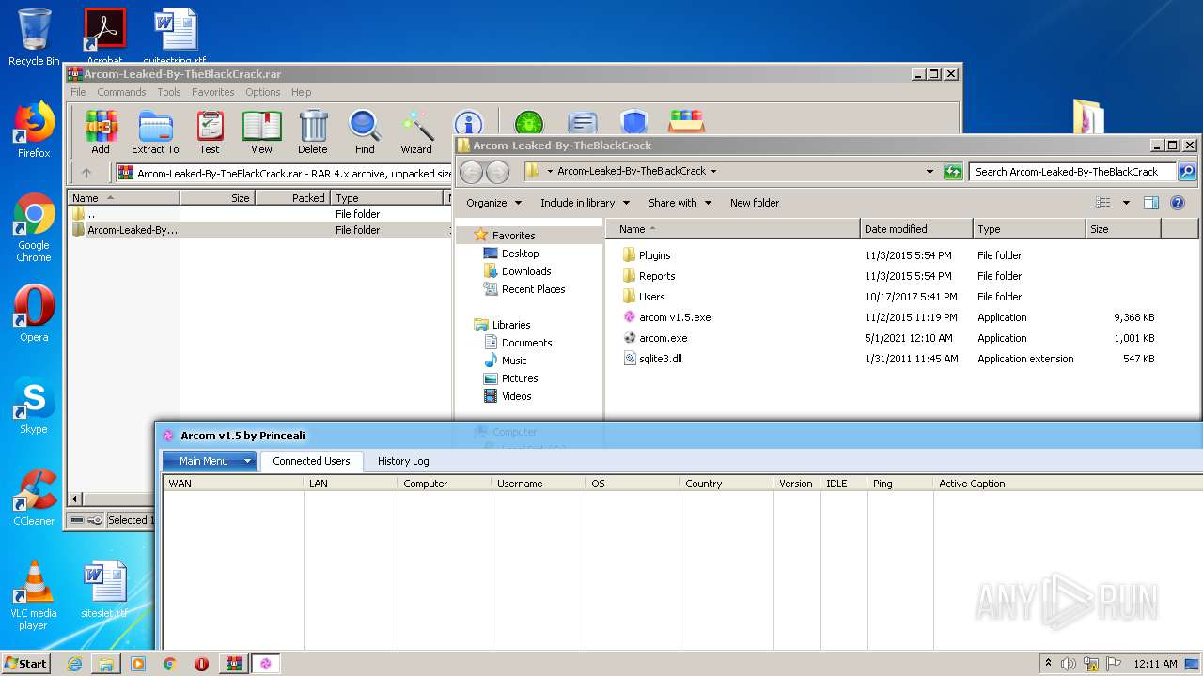Image resolution: width=1203 pixels, height=676 pixels.
Task: Open WinRAR File menu
Action: pos(78,92)
